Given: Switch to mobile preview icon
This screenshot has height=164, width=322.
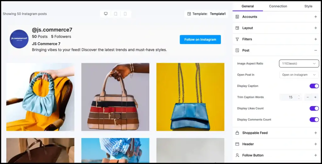Looking at the screenshot, I should pos(125,14).
